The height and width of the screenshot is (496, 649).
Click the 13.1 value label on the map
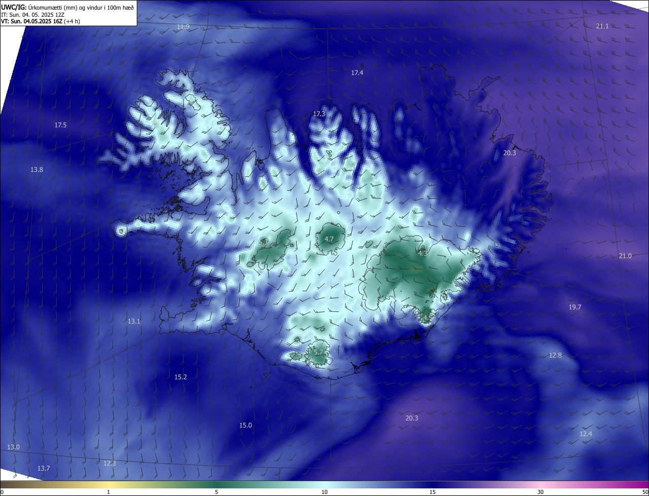(133, 322)
